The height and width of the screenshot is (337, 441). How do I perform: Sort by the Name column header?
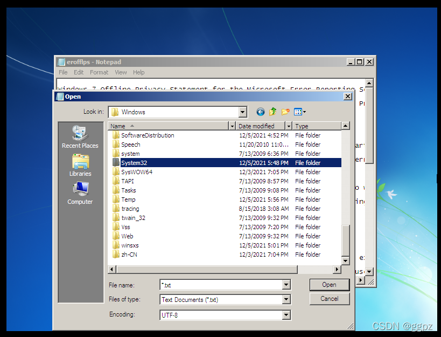[168, 126]
